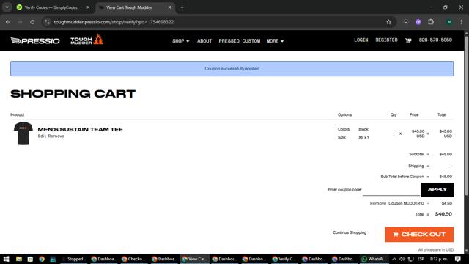This screenshot has height=264, width=469.
Task: Click the ESP language indicator
Action: click(x=421, y=259)
